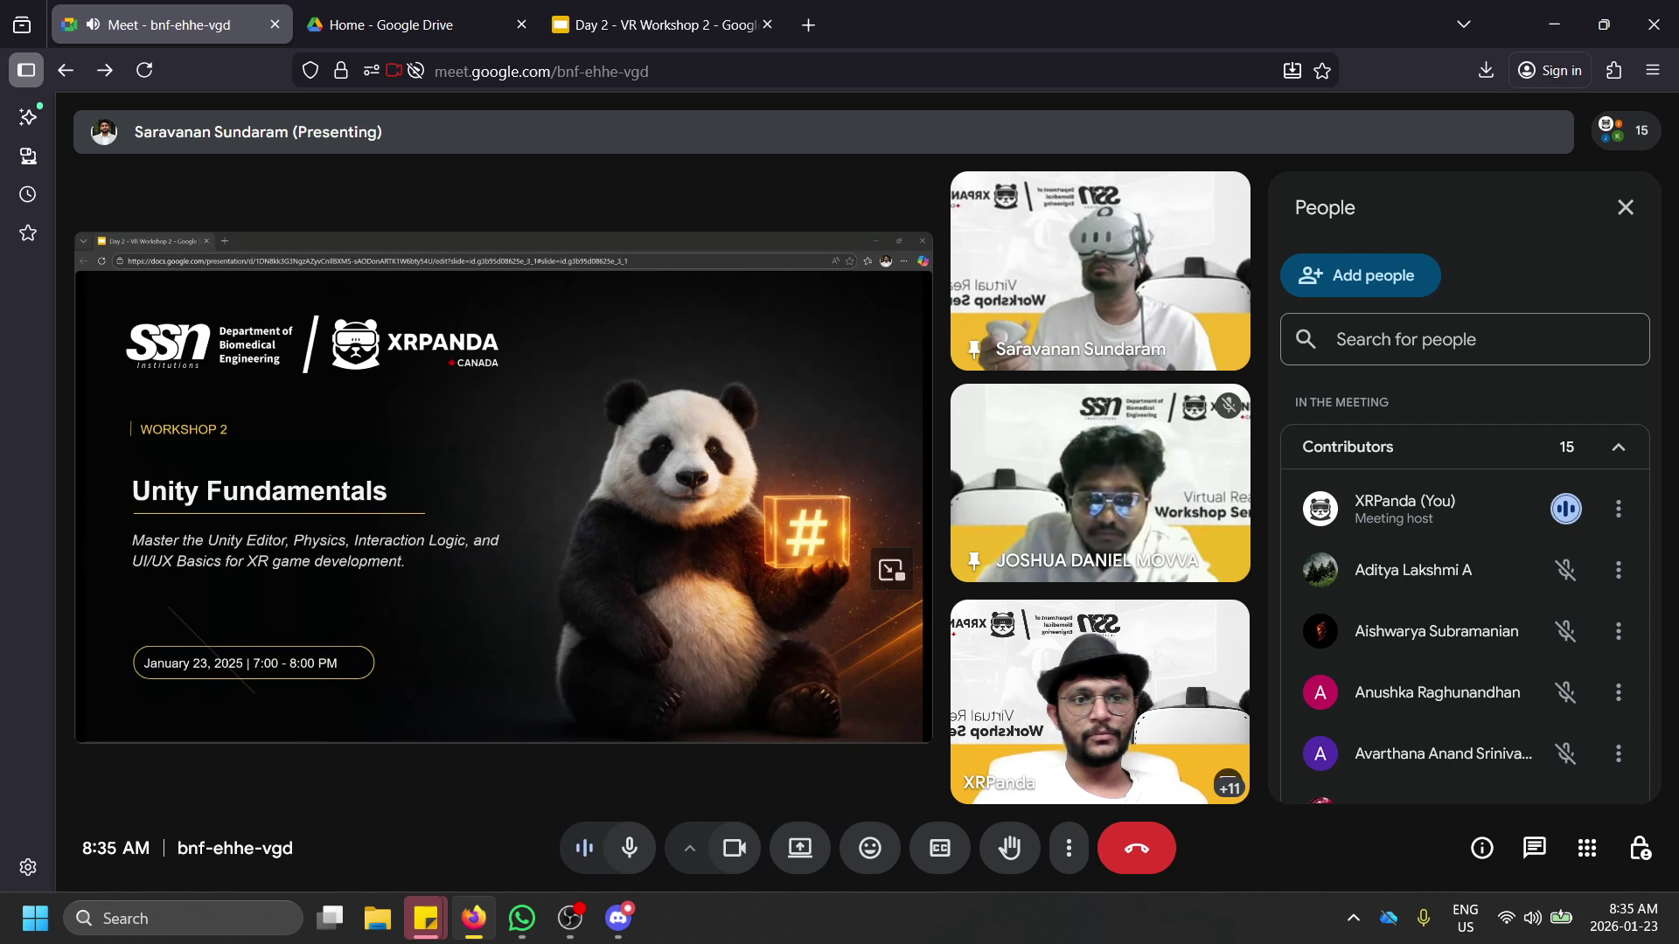The height and width of the screenshot is (944, 1679).
Task: Click the Search for people field
Action: click(1465, 339)
